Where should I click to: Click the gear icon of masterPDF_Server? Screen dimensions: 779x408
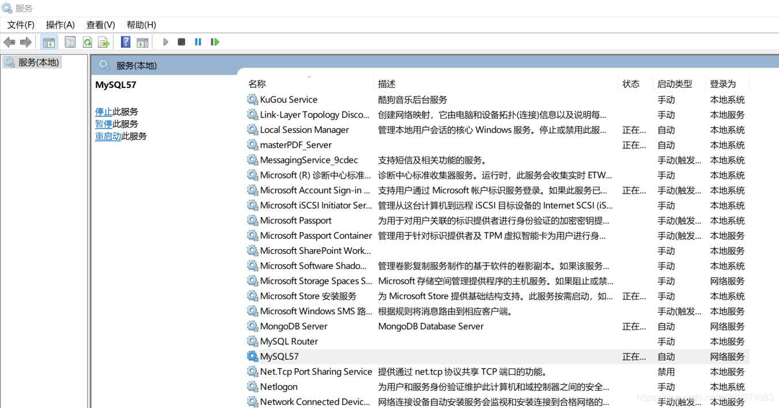pos(252,145)
